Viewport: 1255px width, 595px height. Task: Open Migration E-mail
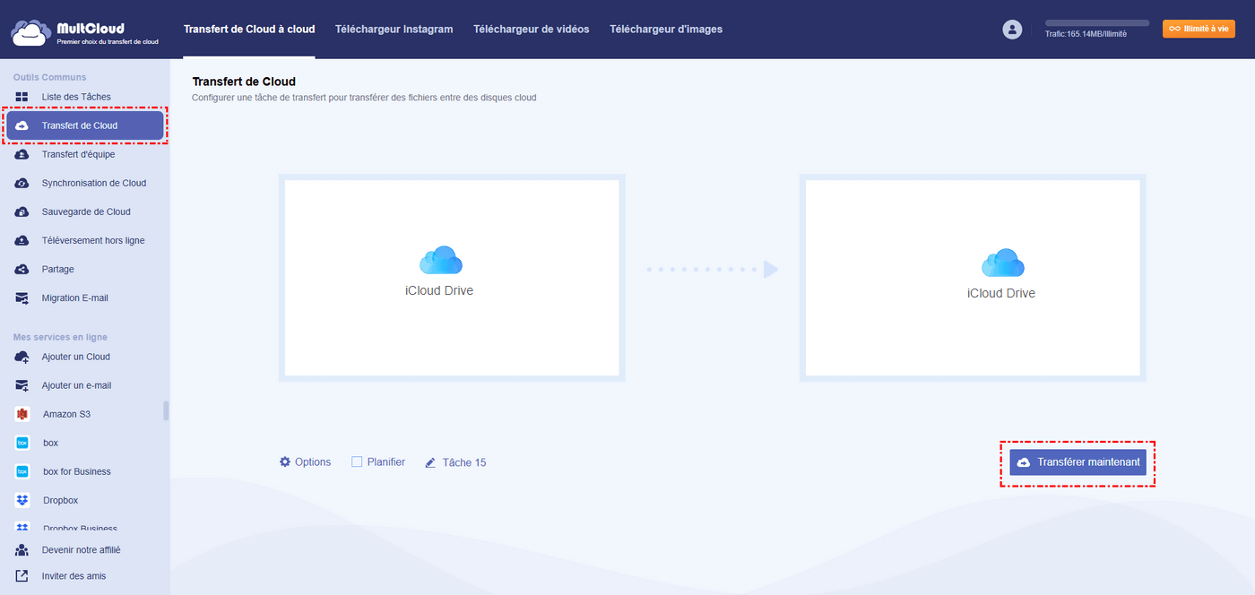point(74,297)
